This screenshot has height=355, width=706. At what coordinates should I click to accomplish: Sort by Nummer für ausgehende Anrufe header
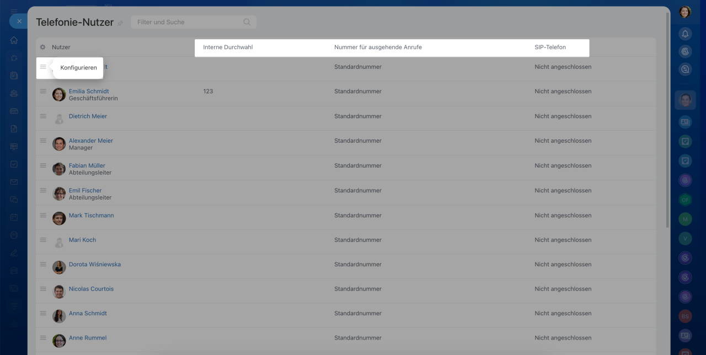coord(378,47)
